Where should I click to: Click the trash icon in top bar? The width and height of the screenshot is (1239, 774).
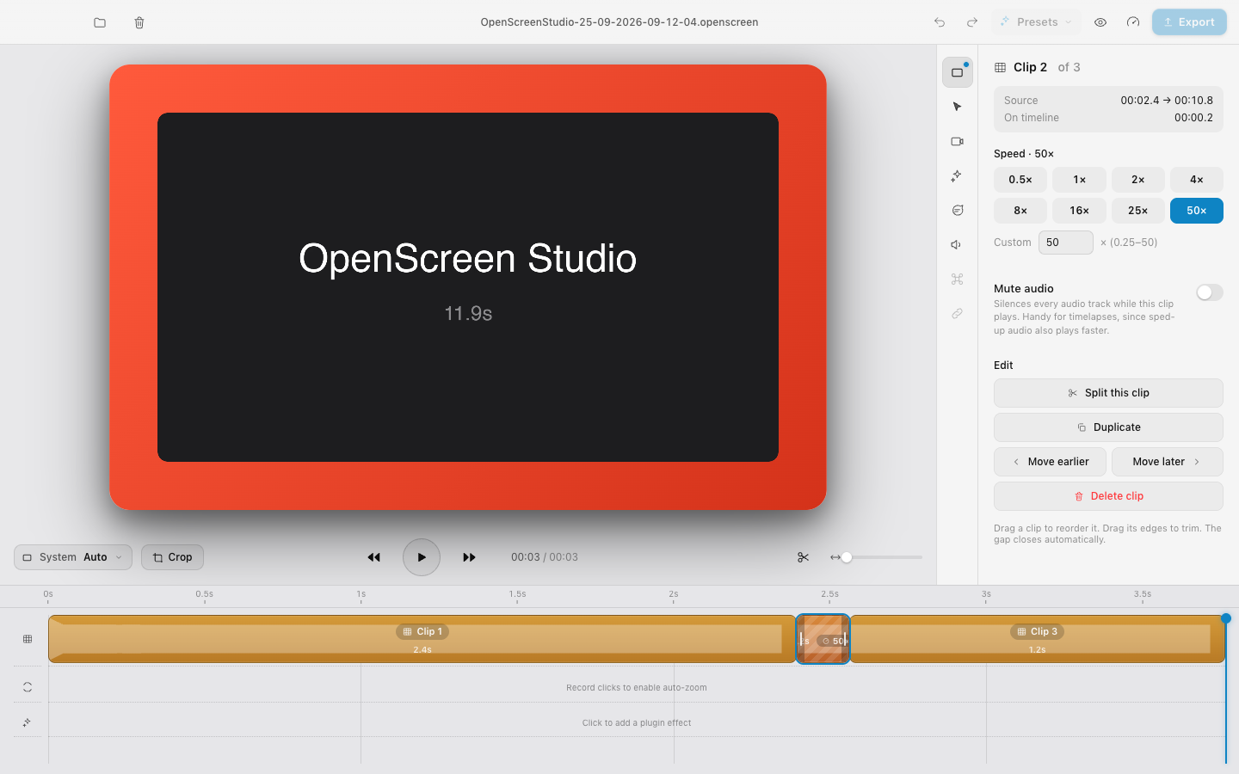coord(139,22)
